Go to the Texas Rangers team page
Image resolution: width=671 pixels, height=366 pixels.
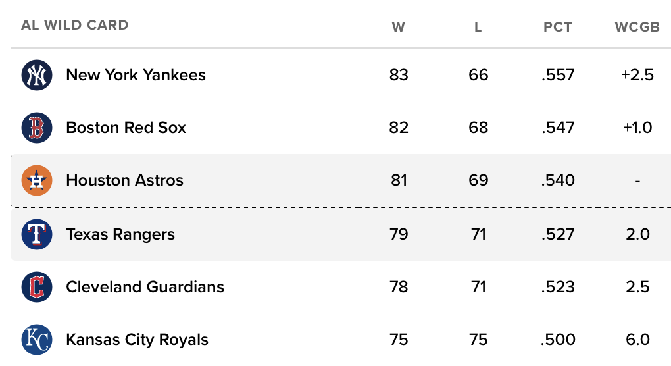click(120, 234)
